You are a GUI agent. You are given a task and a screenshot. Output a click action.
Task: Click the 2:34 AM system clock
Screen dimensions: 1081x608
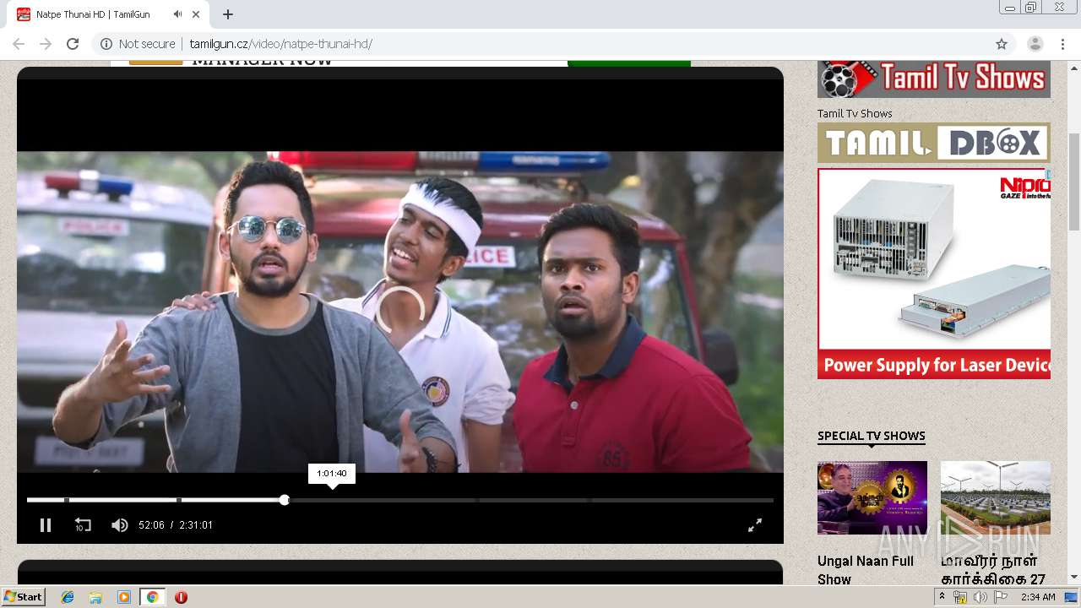1038,597
